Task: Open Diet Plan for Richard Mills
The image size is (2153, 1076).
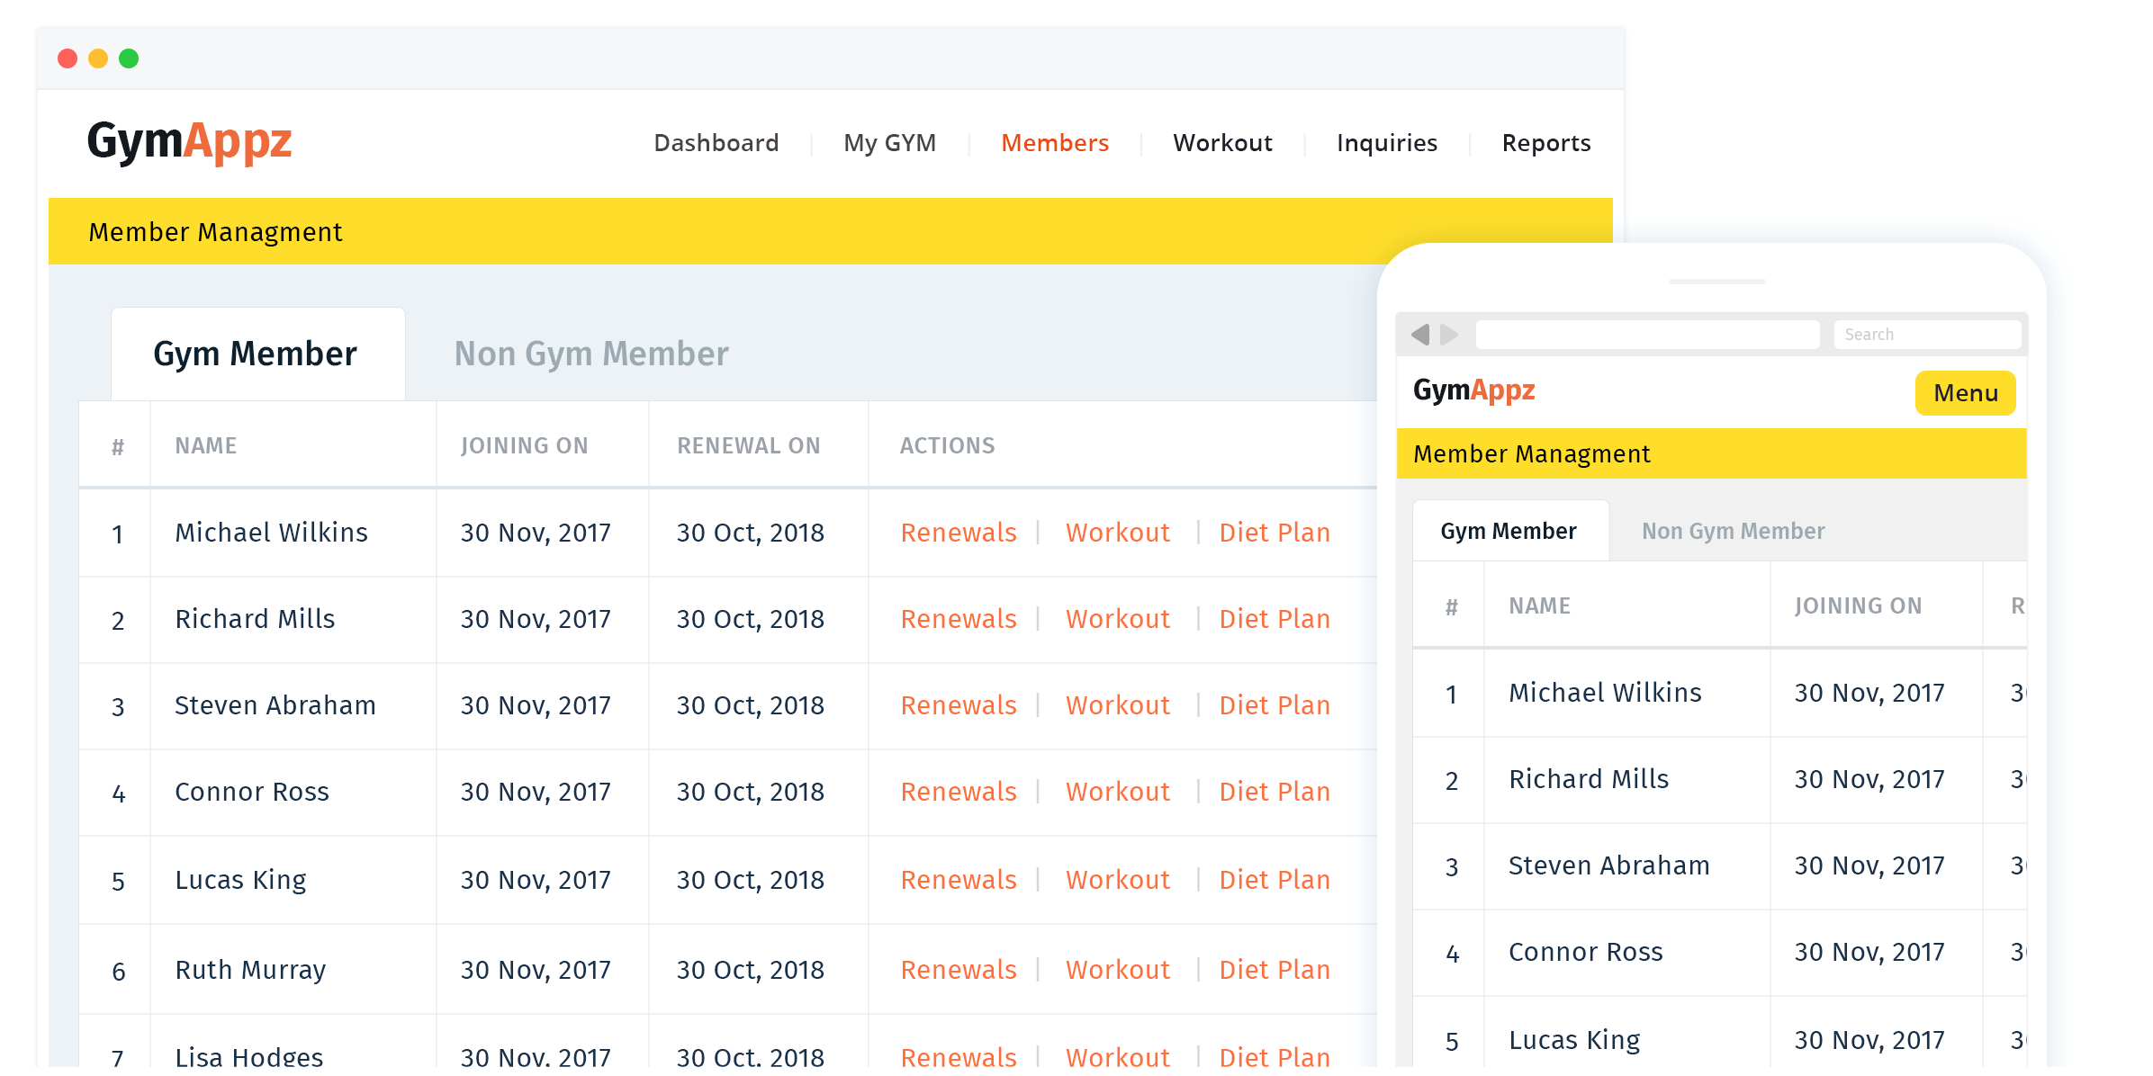Action: 1274,619
